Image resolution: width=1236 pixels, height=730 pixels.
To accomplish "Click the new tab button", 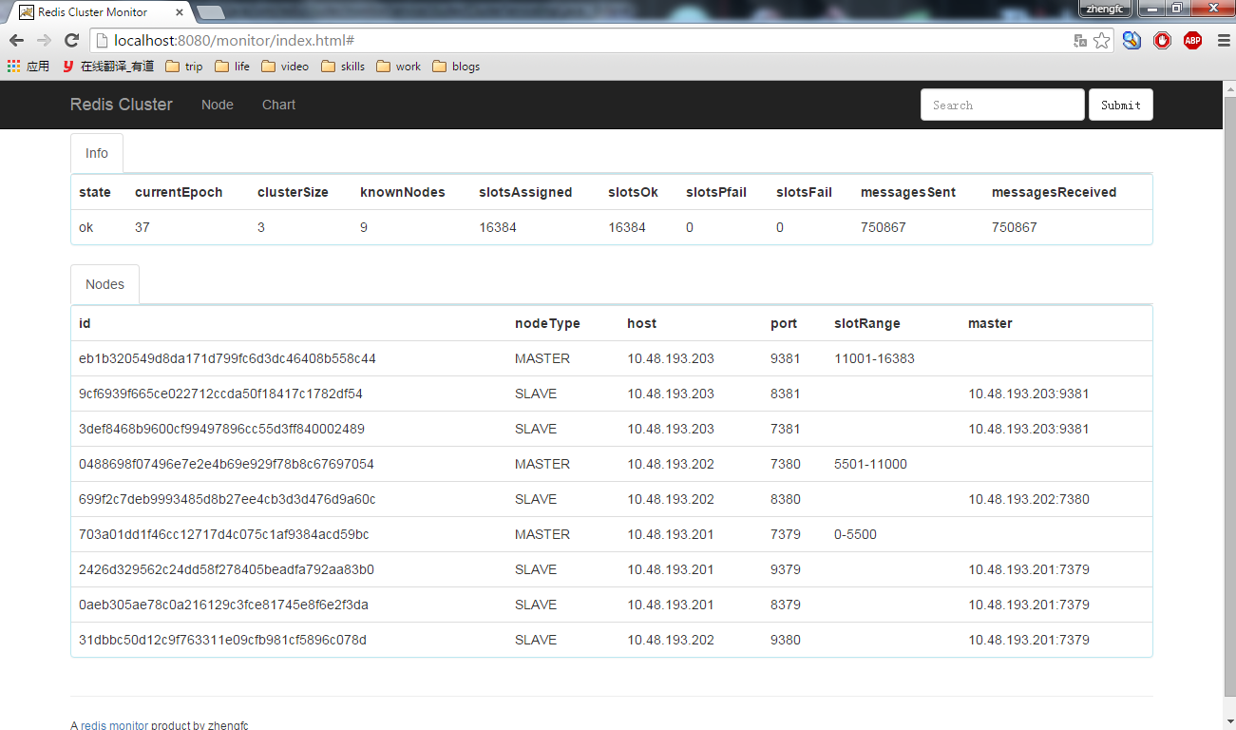I will 210,12.
